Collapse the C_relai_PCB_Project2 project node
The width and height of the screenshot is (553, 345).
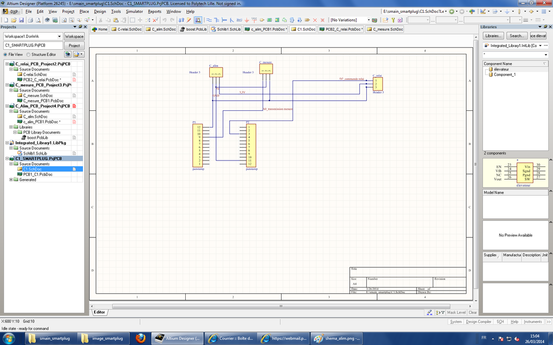click(x=7, y=64)
